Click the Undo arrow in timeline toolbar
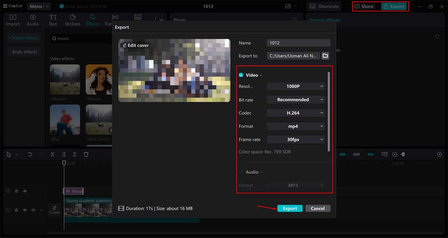Image resolution: width=448 pixels, height=238 pixels. coord(30,154)
